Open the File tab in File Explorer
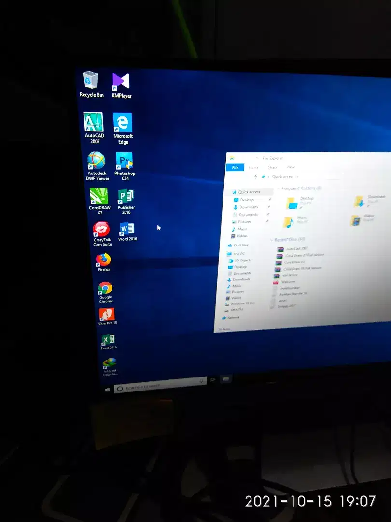391x522 pixels. 235,167
